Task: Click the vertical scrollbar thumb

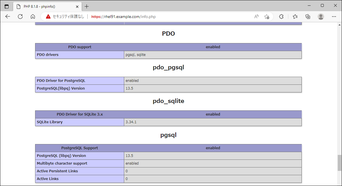Action: click(x=339, y=163)
